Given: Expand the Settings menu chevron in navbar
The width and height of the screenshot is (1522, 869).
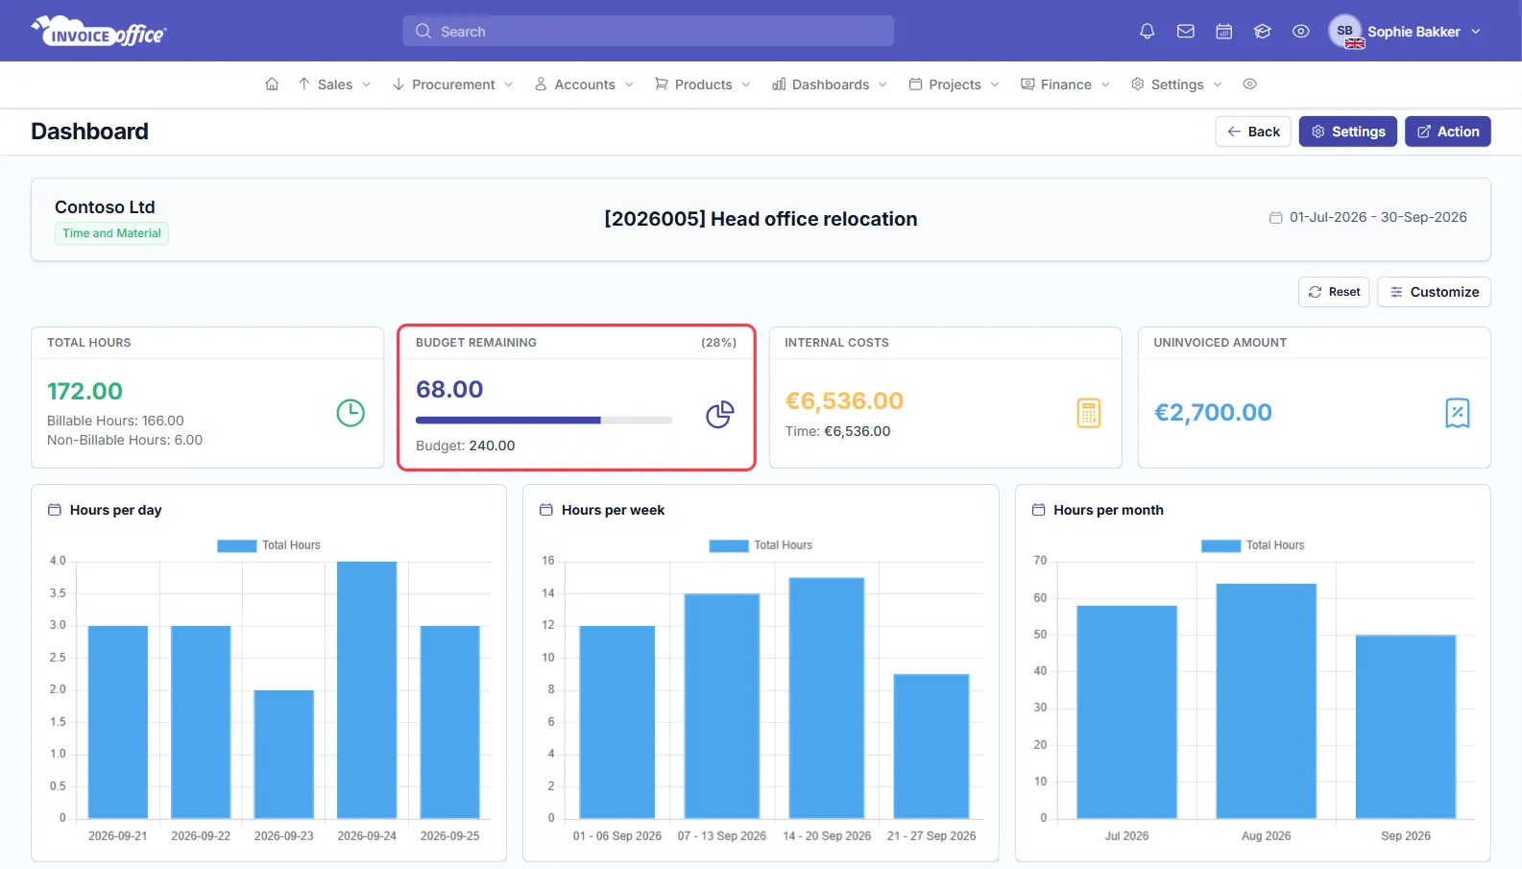Looking at the screenshot, I should (1218, 84).
